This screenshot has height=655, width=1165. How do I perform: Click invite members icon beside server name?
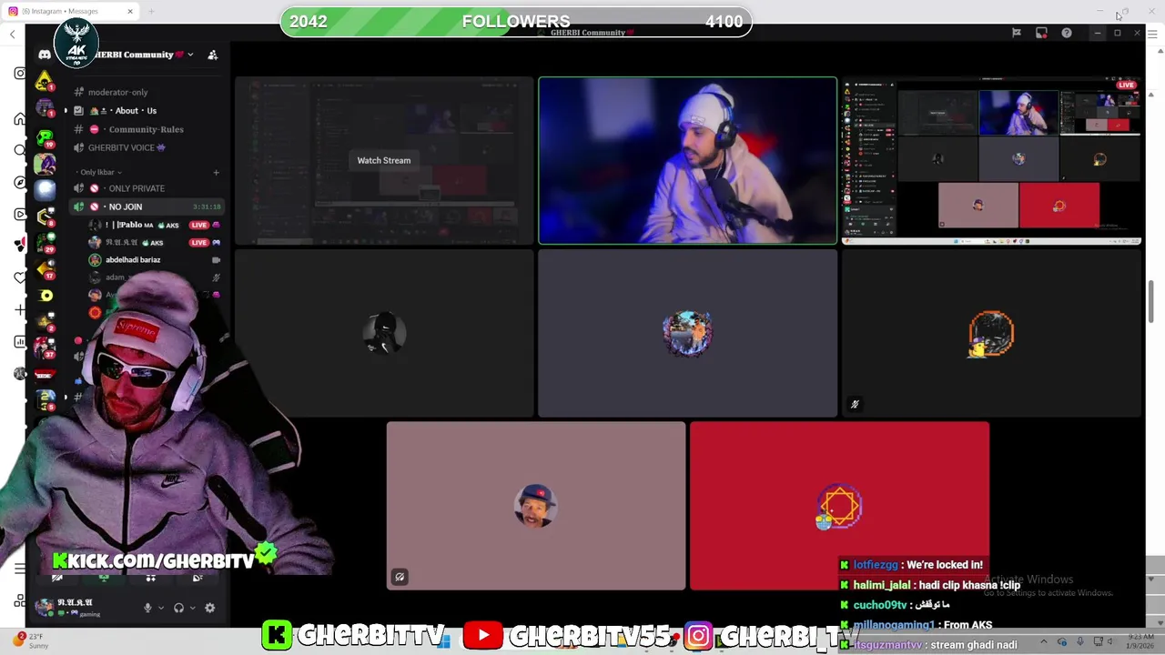pyautogui.click(x=212, y=55)
